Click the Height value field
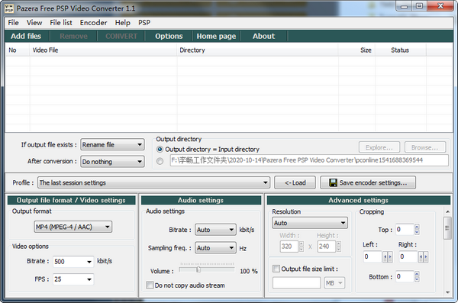Viewport: 458px width, 303px height. (327, 247)
